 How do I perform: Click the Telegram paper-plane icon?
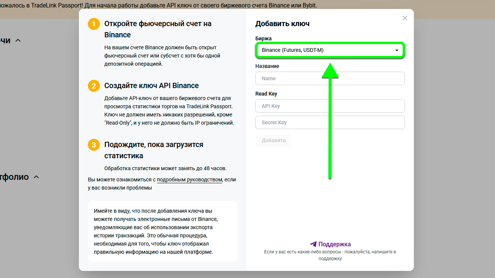tap(313, 244)
